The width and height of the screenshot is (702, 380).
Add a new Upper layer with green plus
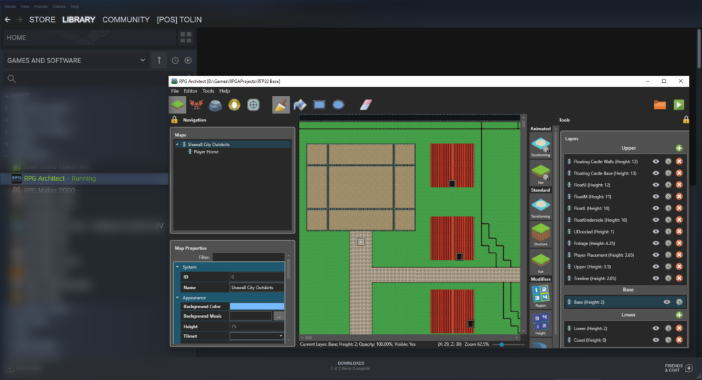679,148
